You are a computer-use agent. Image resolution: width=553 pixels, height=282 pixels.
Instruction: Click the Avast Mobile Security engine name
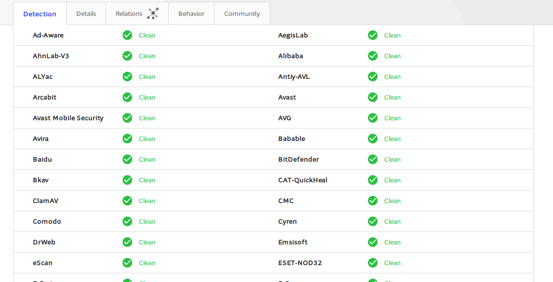click(x=68, y=118)
